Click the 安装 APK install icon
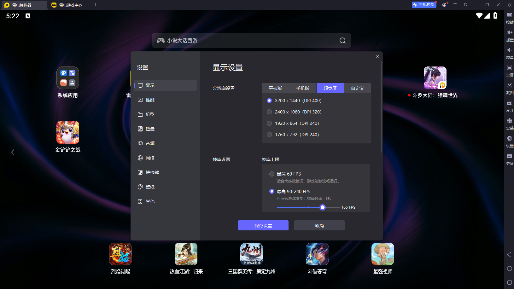Viewport: 514px width, 289px height. [509, 121]
